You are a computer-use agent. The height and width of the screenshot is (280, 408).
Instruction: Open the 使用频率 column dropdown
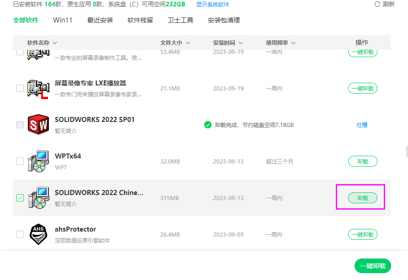coord(293,43)
